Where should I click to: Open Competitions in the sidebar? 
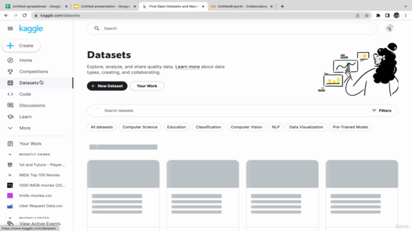click(x=33, y=71)
